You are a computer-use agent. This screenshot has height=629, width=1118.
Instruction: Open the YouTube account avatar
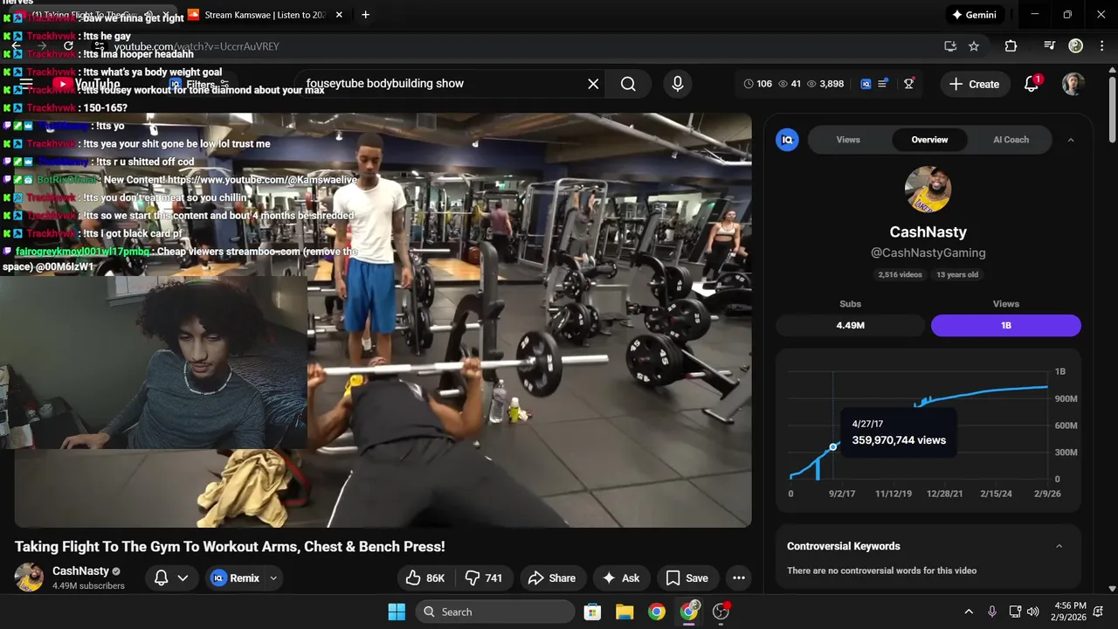[x=1073, y=84]
